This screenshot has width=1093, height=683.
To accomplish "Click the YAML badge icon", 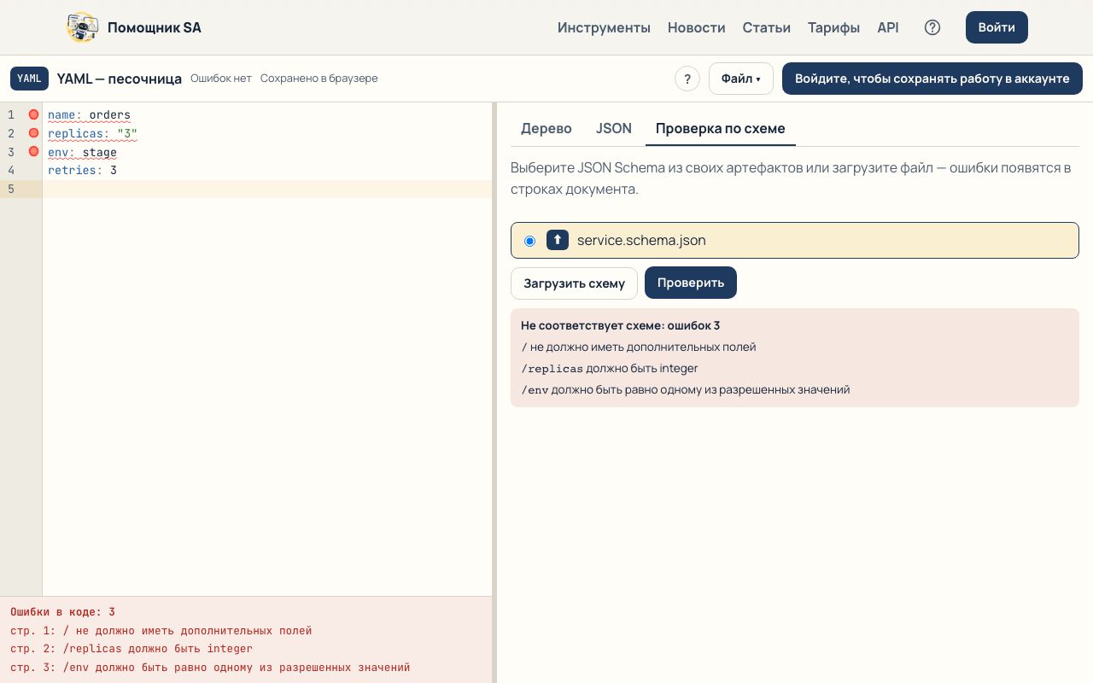I will click(x=29, y=79).
